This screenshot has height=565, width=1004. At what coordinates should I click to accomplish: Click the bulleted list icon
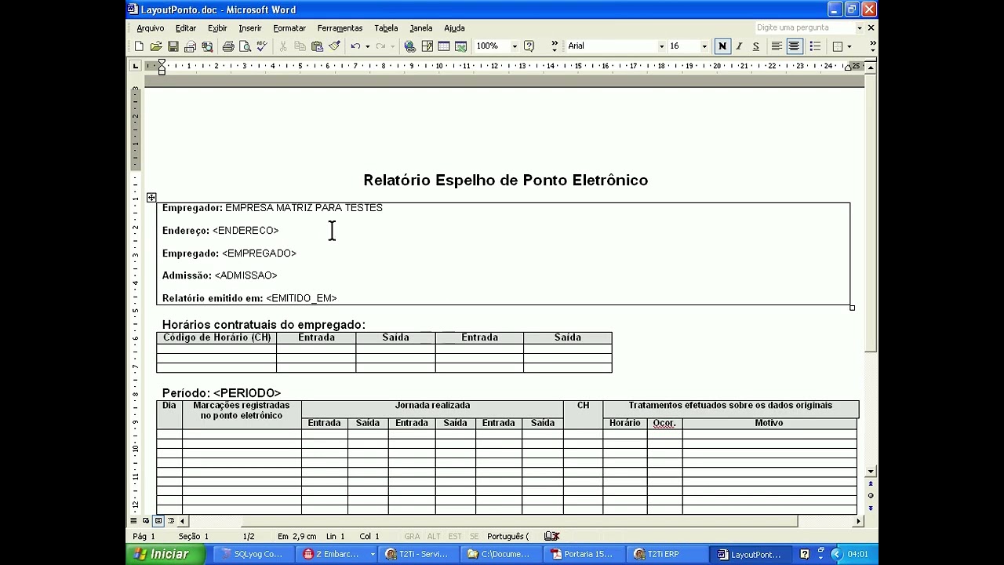pos(815,46)
